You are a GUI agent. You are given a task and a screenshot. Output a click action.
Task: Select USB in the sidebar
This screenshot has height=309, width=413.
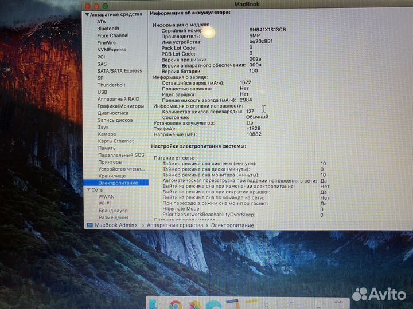[x=102, y=92]
